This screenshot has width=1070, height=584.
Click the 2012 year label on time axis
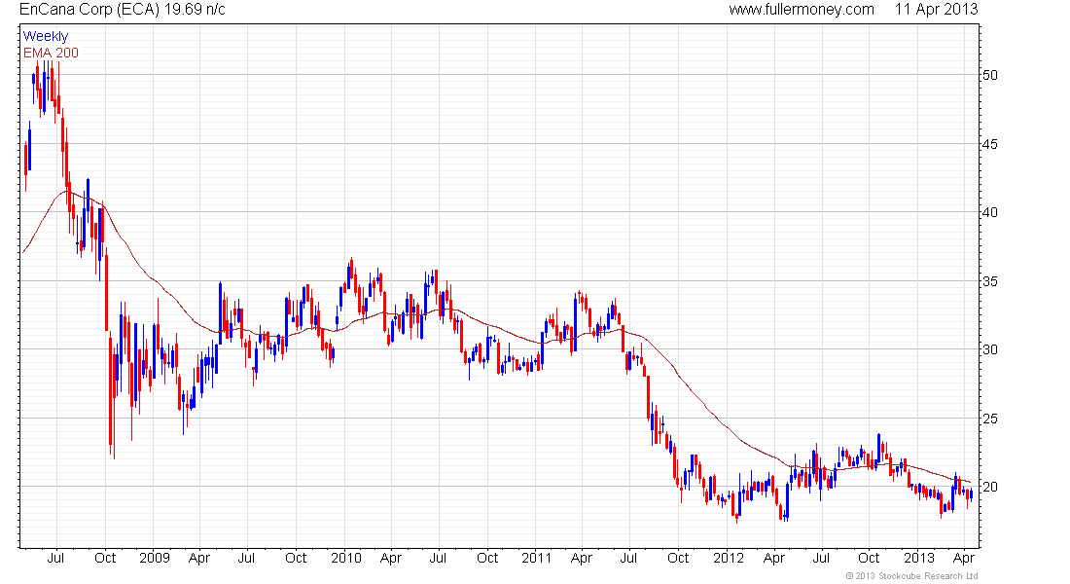pos(729,558)
